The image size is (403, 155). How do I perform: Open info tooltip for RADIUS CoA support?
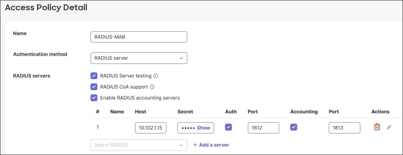(x=152, y=87)
